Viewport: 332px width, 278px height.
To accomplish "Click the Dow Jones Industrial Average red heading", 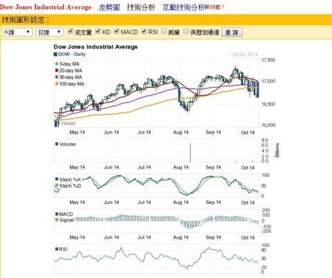I will click(x=46, y=7).
